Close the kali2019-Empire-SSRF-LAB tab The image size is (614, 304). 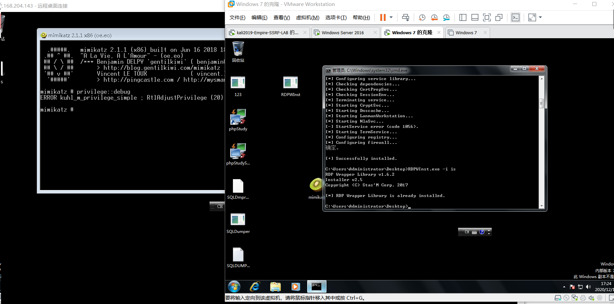click(305, 33)
